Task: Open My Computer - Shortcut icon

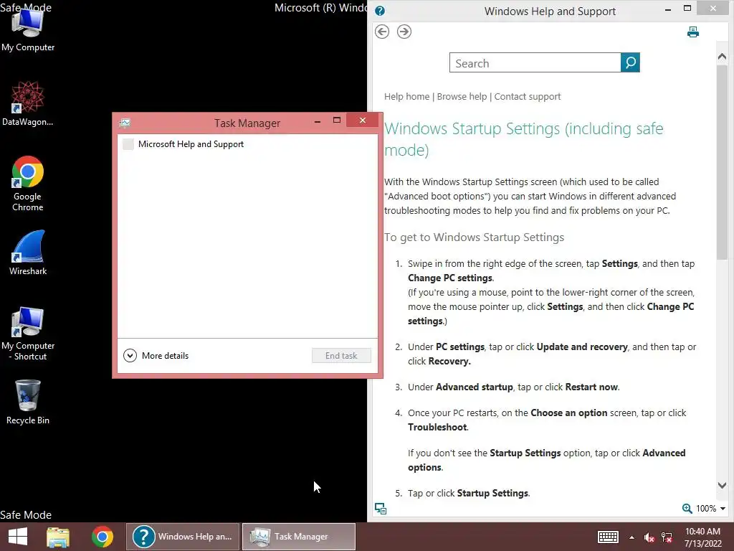Action: [x=28, y=333]
